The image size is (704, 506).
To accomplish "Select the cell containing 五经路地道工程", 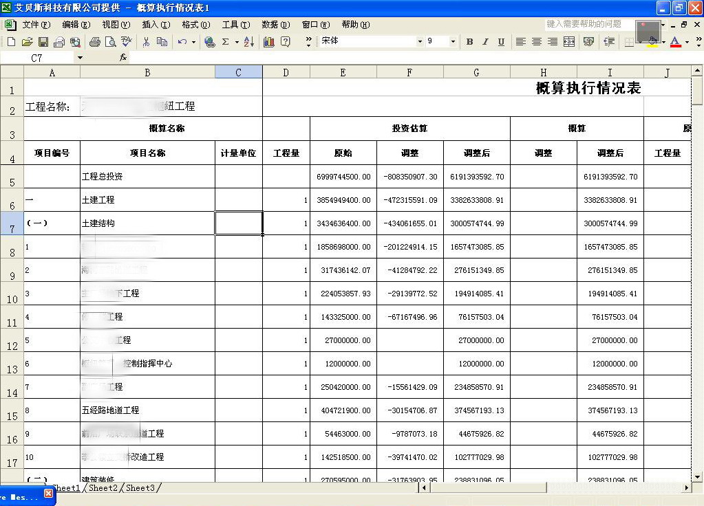I will tap(147, 410).
